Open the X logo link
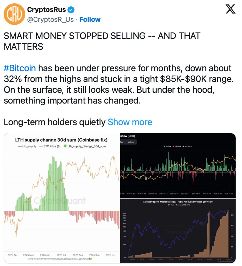 [230, 10]
